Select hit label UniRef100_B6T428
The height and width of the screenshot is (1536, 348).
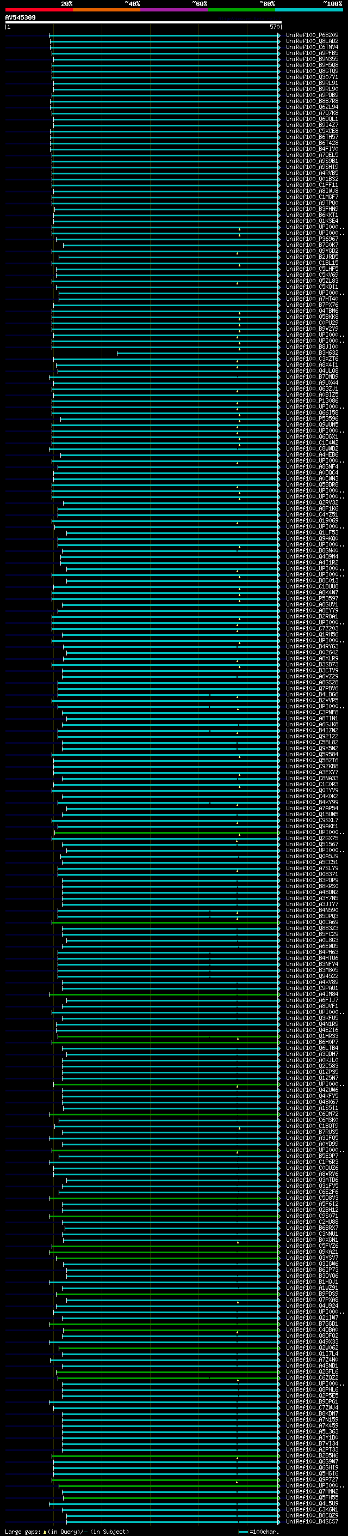click(312, 143)
